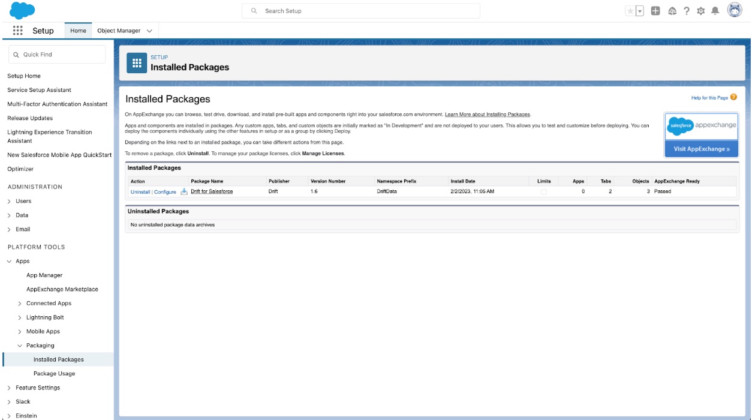Image resolution: width=752 pixels, height=420 pixels.
Task: Open the global actions plus icon
Action: click(x=655, y=11)
